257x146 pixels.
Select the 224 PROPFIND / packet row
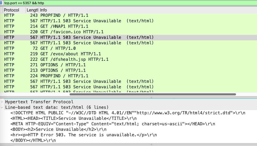(x=129, y=76)
